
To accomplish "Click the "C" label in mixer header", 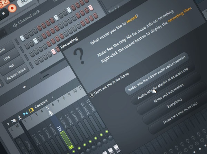I will (12, 129).
